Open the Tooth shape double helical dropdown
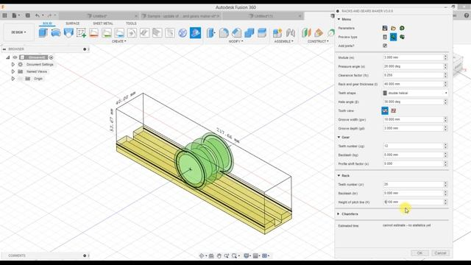 (x=415, y=93)
